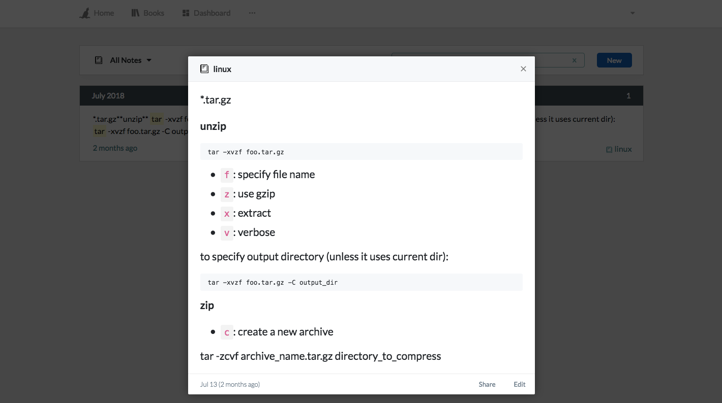Viewport: 722px width, 403px height.
Task: Click the linux book label on the note card
Action: pyautogui.click(x=619, y=149)
